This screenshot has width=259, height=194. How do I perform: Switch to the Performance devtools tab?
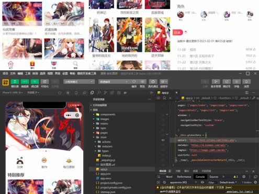pyautogui.click(x=184, y=177)
